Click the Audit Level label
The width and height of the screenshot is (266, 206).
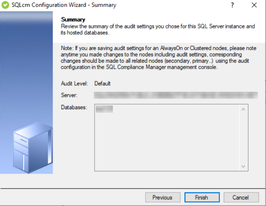(x=75, y=84)
